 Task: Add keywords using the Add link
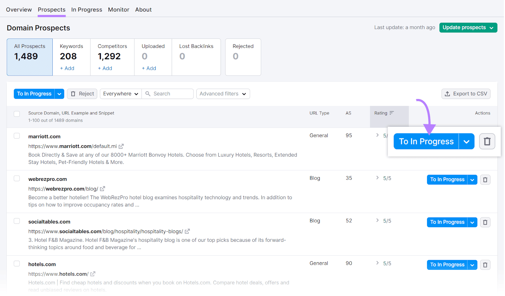click(x=67, y=68)
